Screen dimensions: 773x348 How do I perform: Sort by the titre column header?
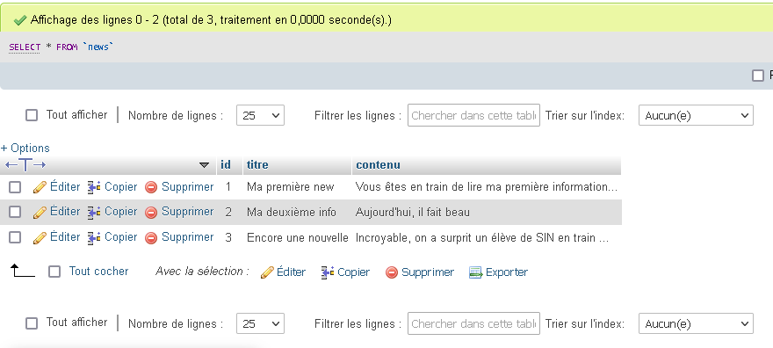(257, 164)
